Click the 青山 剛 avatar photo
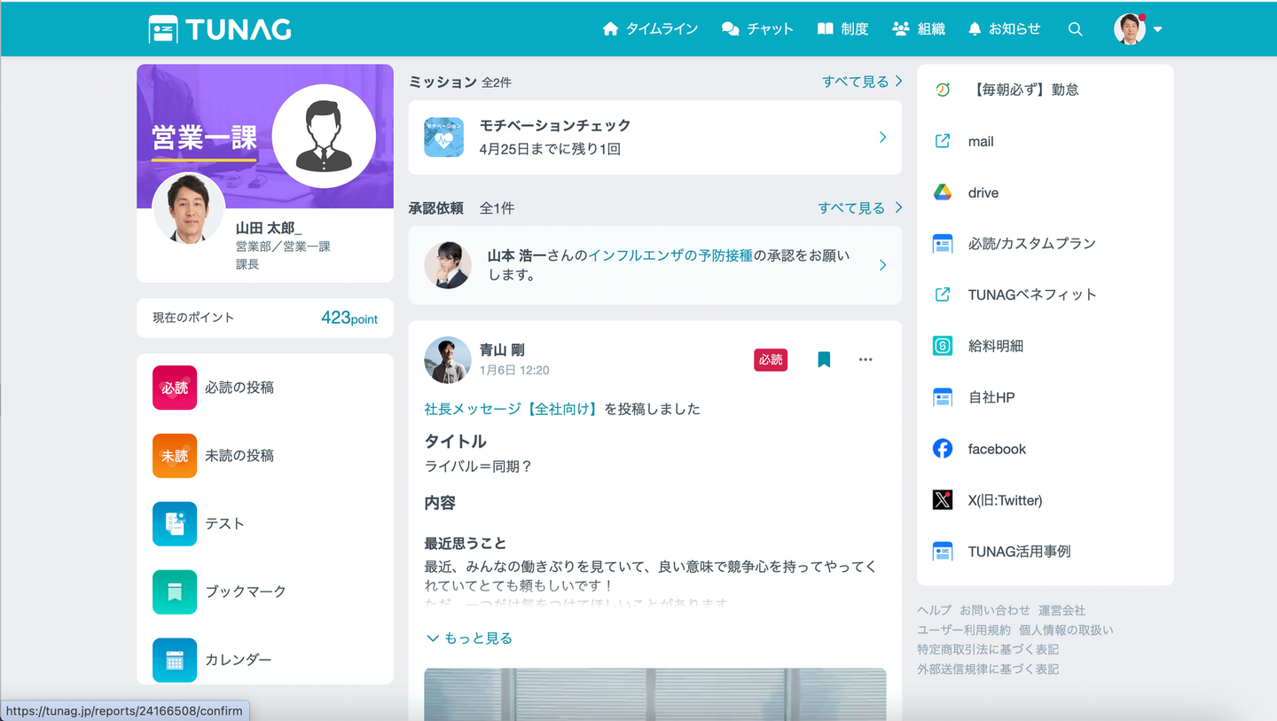Viewport: 1277px width, 721px height. click(x=448, y=359)
